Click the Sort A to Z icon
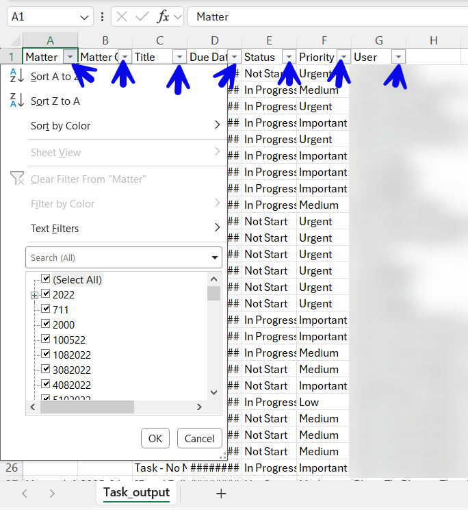The image size is (468, 510). 17,75
